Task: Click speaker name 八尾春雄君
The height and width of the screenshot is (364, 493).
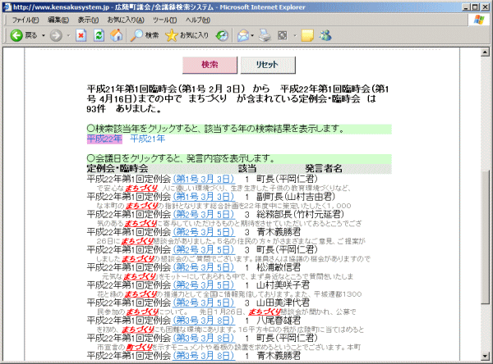Action: click(x=279, y=321)
